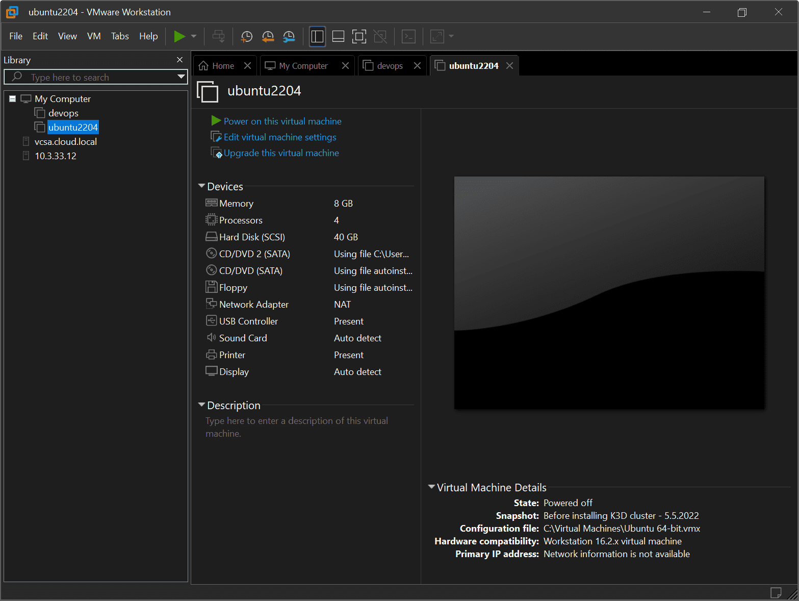Image resolution: width=799 pixels, height=601 pixels.
Task: Toggle the Library panel visibility
Action: click(x=317, y=36)
